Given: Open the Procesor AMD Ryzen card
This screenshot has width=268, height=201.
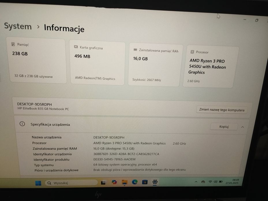Looking at the screenshot, I should 211,66.
